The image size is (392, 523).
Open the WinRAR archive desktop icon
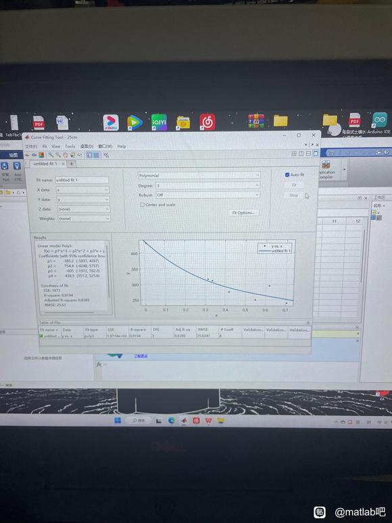pyautogui.click(x=255, y=121)
